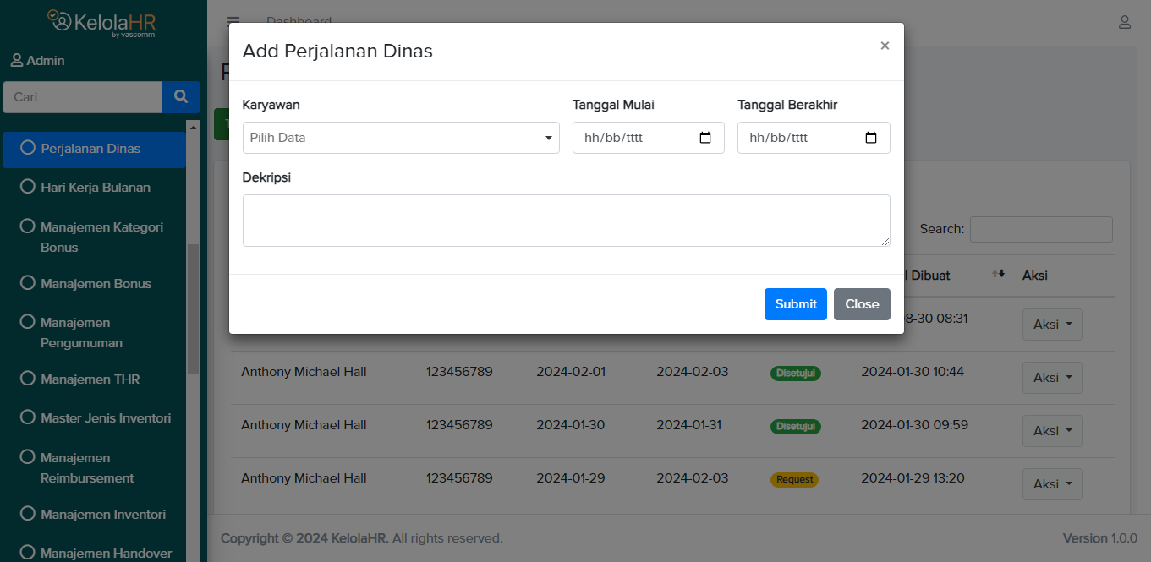
Task: Open Aksi dropdown for 2024-01-30 10:44 row
Action: coord(1052,378)
